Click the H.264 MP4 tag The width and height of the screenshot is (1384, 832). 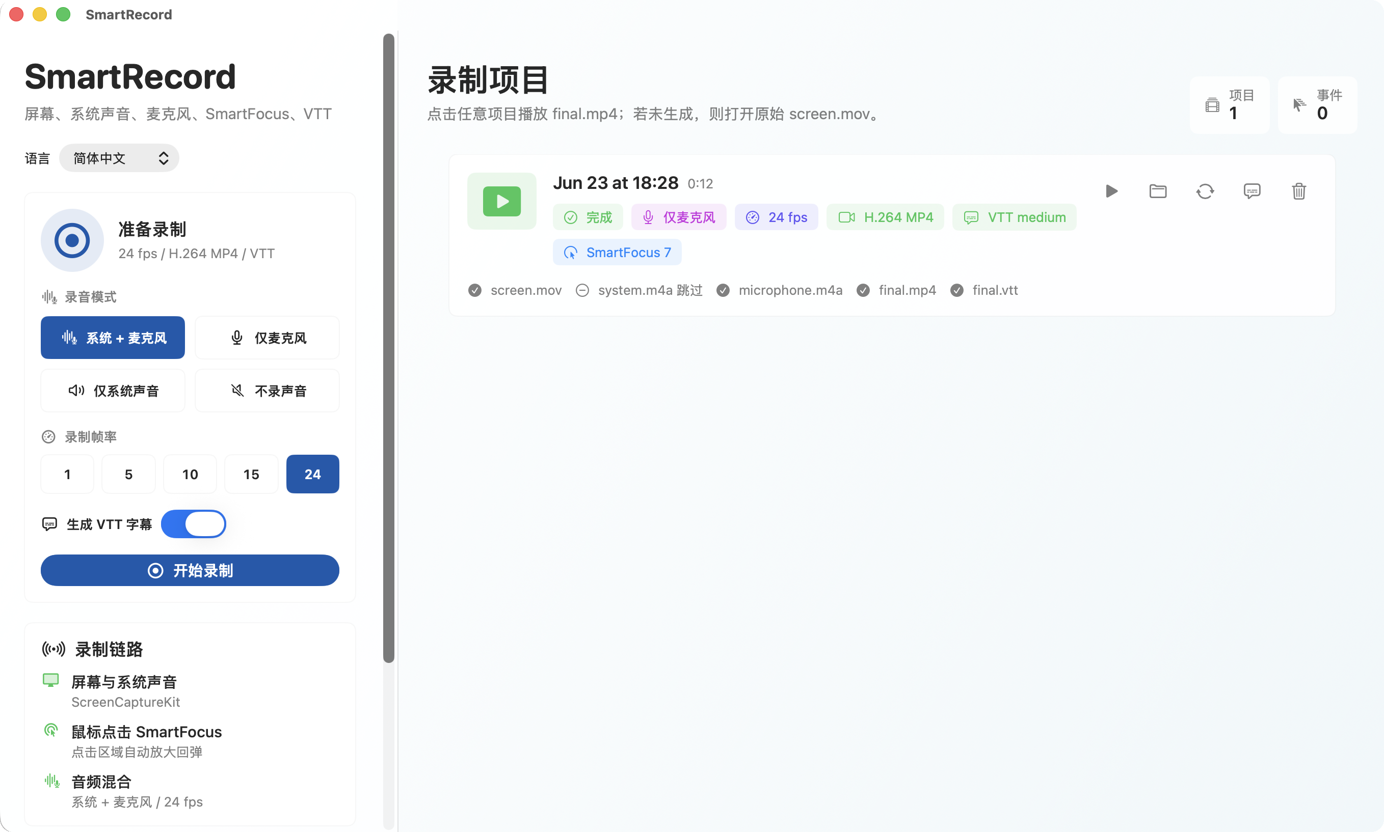tap(885, 217)
